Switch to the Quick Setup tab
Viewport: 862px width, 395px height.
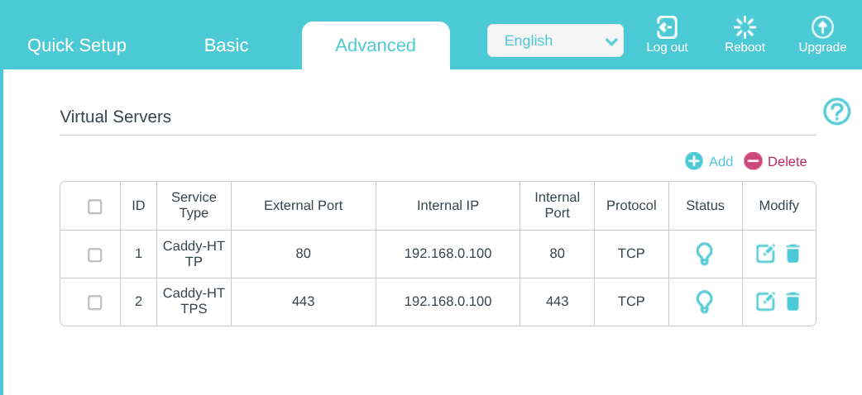(x=77, y=45)
